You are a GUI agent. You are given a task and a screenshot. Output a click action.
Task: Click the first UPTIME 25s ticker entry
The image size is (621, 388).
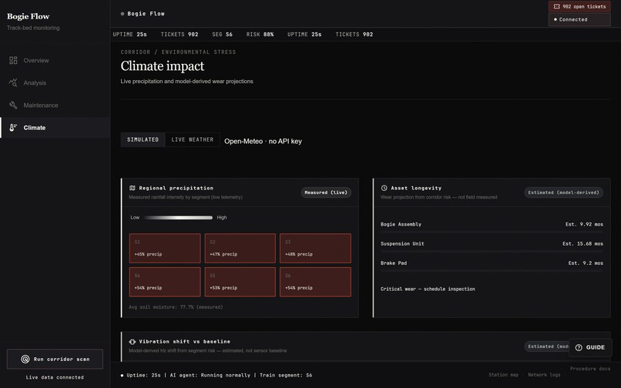[x=130, y=35]
